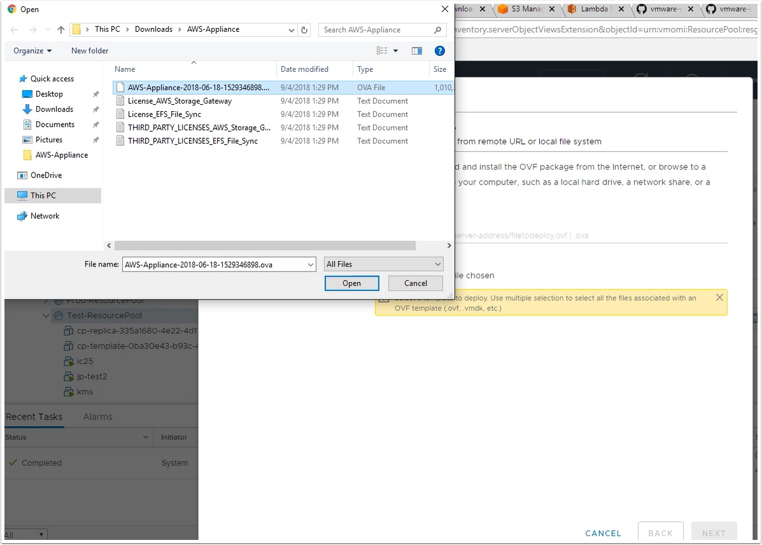Viewport: 762px width, 545px height.
Task: Open the view options dropdown arrow
Action: click(x=395, y=50)
